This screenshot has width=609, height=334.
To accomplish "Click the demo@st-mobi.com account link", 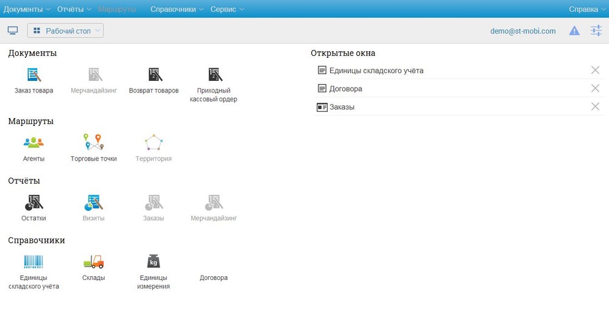I will tap(523, 31).
